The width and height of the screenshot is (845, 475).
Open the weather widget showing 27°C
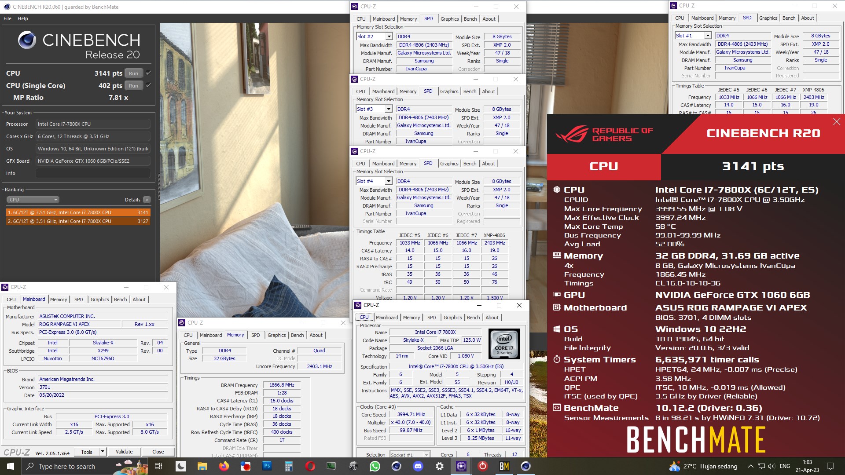click(703, 466)
